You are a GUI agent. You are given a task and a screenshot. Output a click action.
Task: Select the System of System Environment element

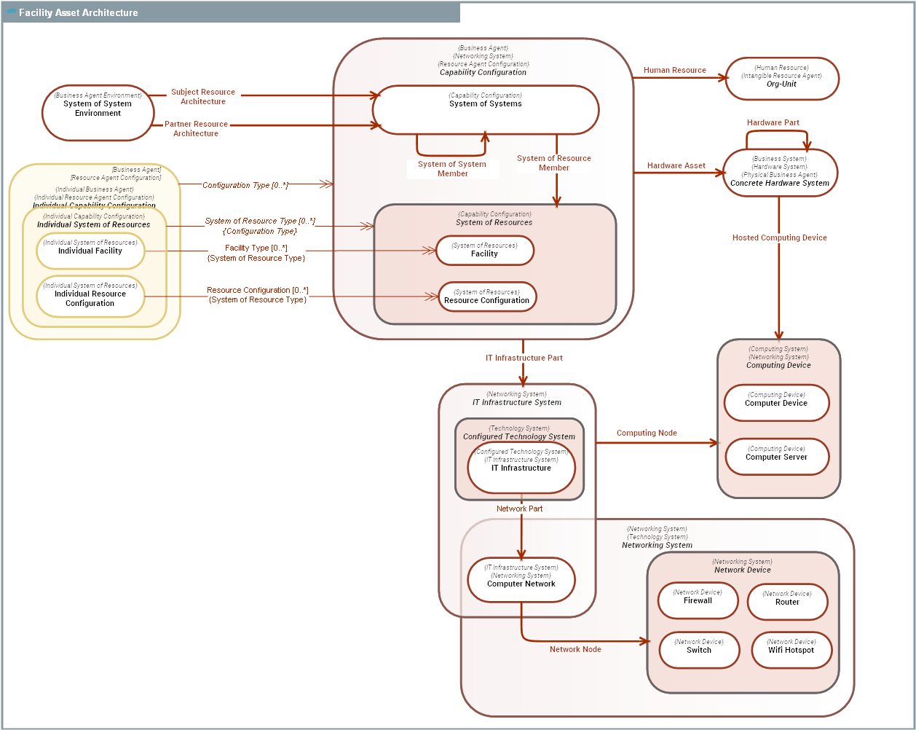(x=98, y=110)
